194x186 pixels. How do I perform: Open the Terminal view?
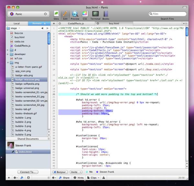coord(95,15)
